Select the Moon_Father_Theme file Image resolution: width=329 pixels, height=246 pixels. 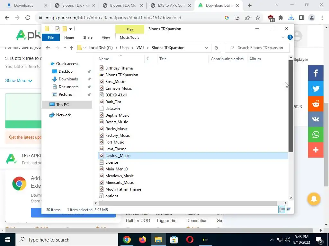pos(123,189)
